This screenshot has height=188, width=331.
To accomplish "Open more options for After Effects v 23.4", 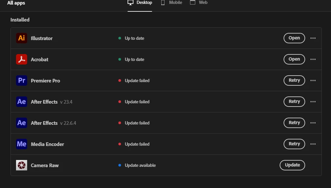I will (313, 102).
